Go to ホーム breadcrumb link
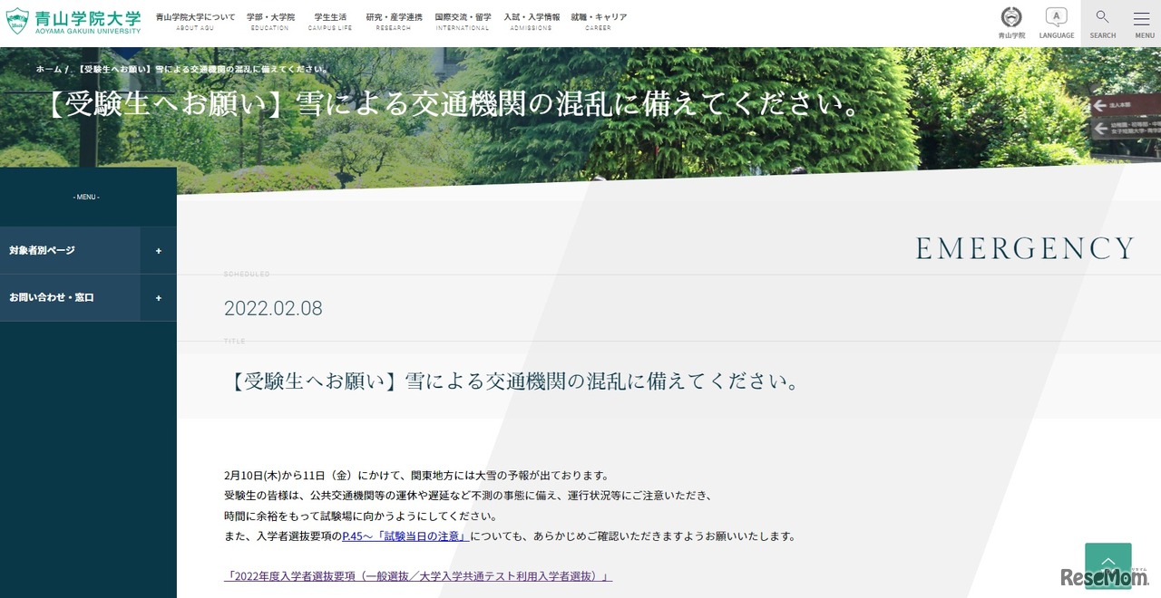Screen dimensions: 1161x598 point(49,69)
